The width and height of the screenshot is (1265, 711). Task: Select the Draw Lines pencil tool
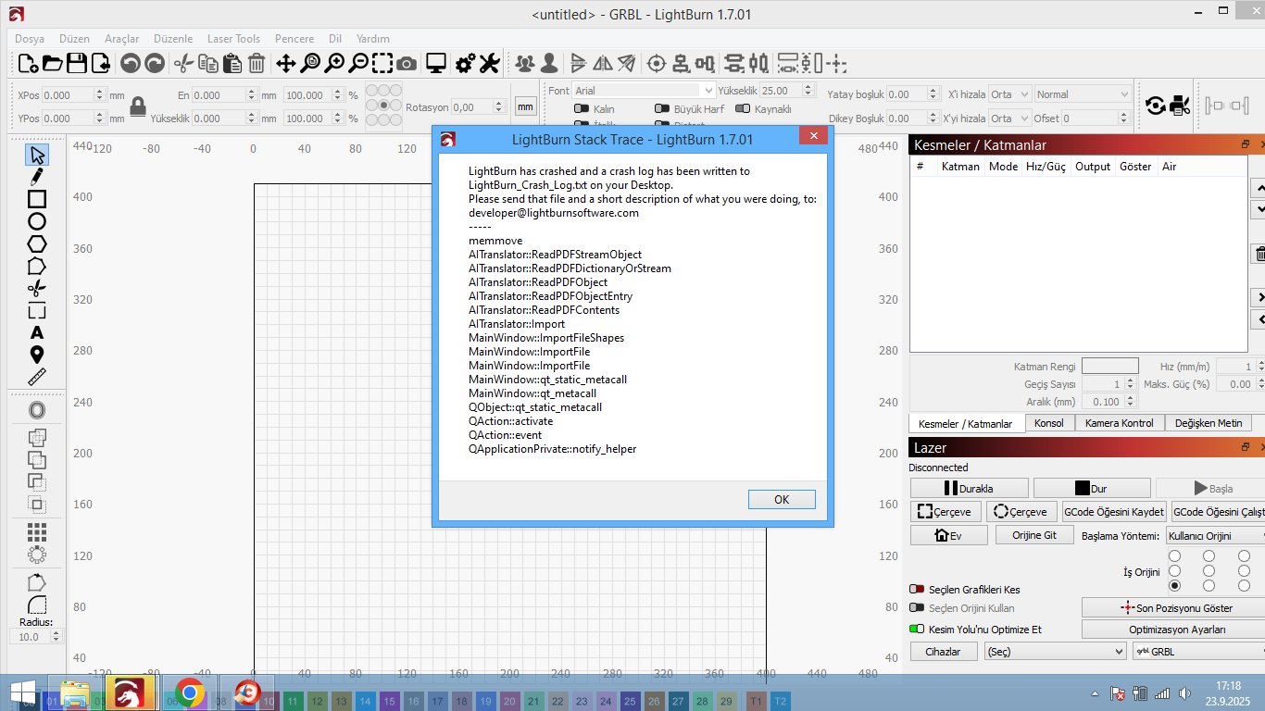tap(37, 177)
